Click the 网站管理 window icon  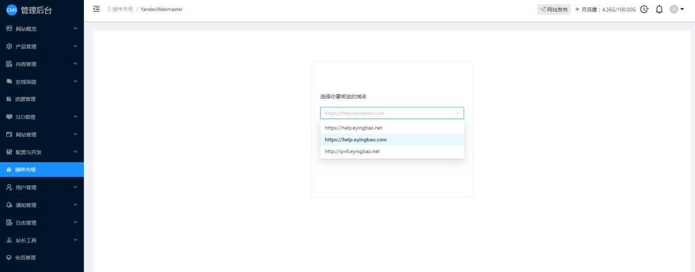[9, 135]
